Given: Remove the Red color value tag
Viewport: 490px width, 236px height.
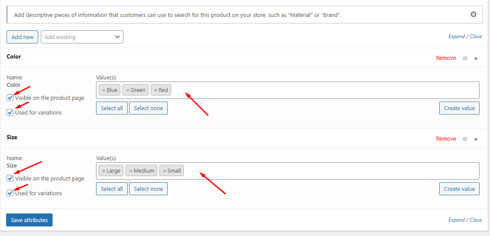Looking at the screenshot, I should tap(156, 90).
